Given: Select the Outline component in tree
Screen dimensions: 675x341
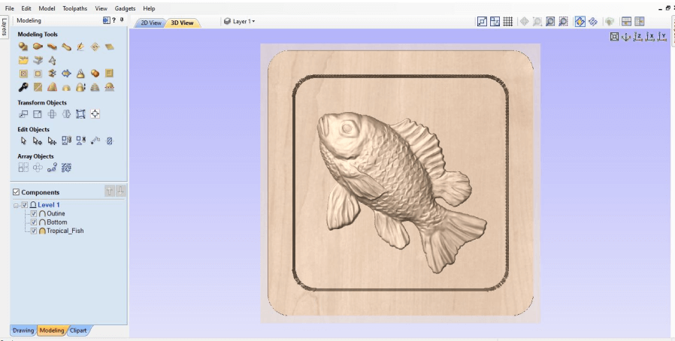Looking at the screenshot, I should (x=56, y=214).
